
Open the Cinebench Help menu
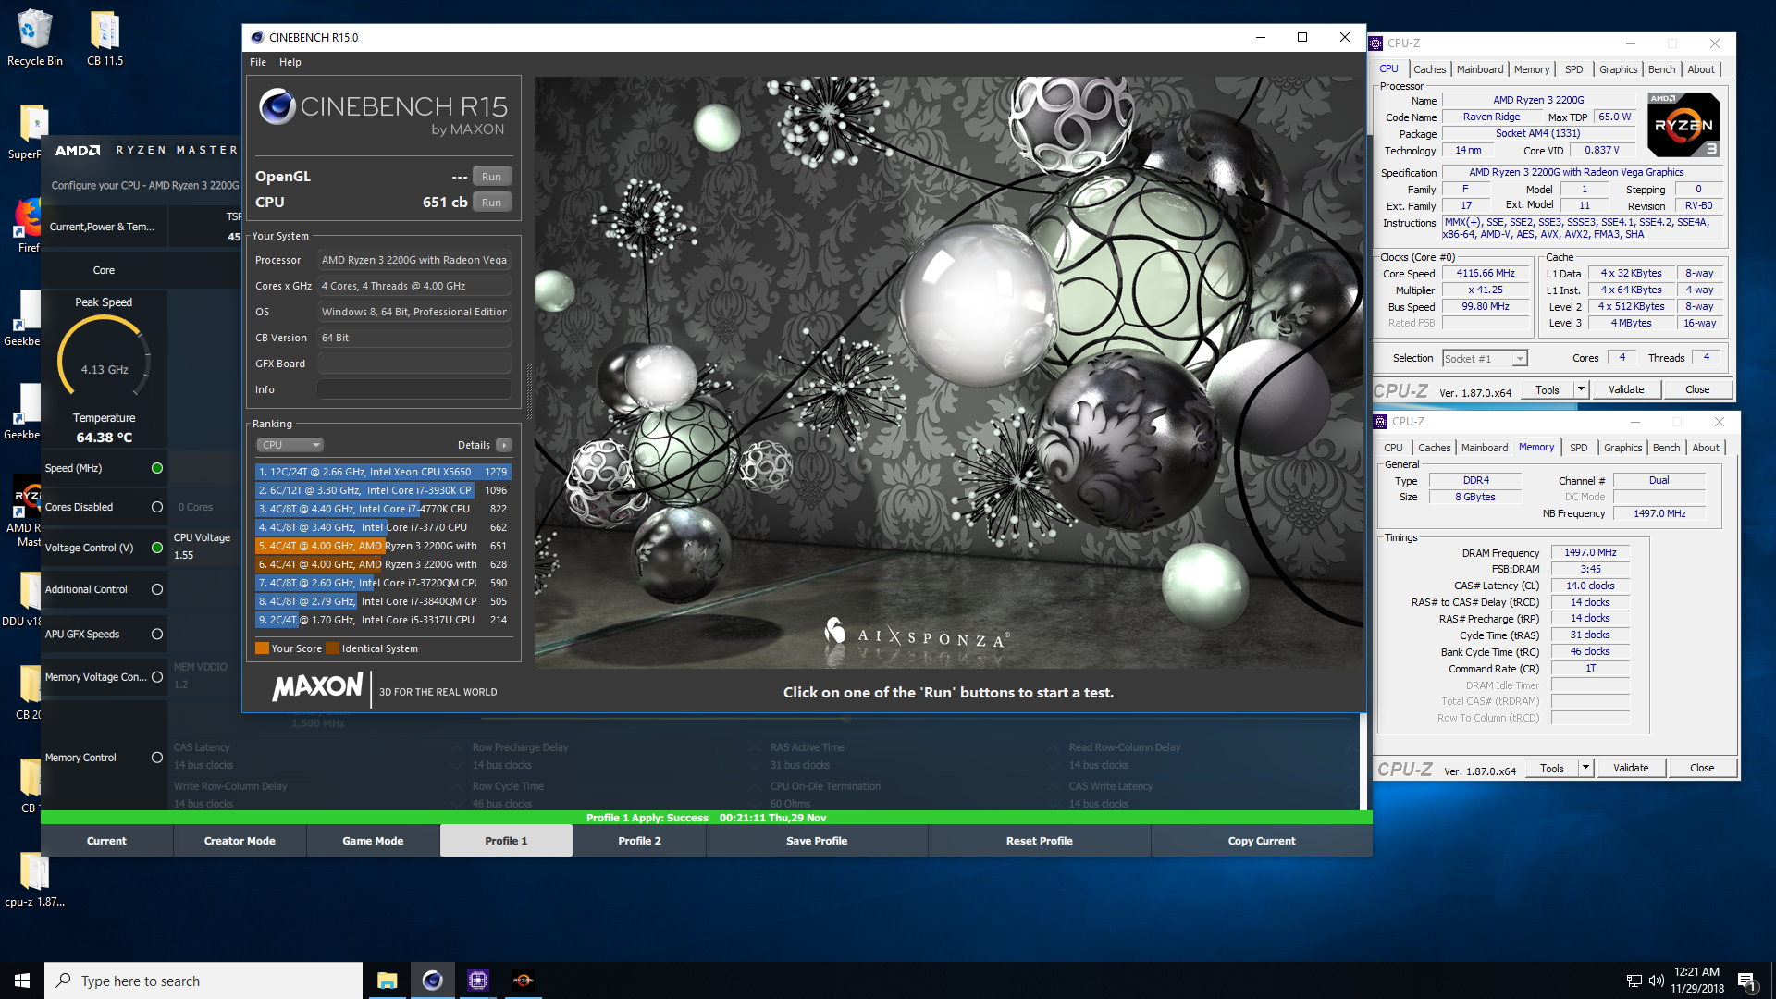click(290, 62)
